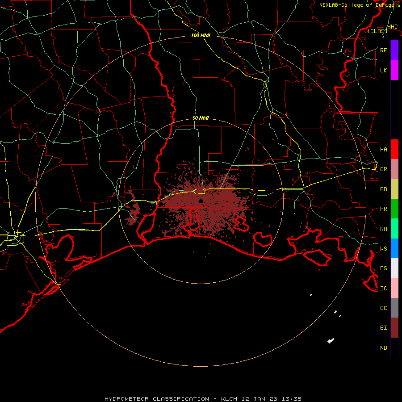Click the GR pink-brown legend swatch

coord(394,169)
